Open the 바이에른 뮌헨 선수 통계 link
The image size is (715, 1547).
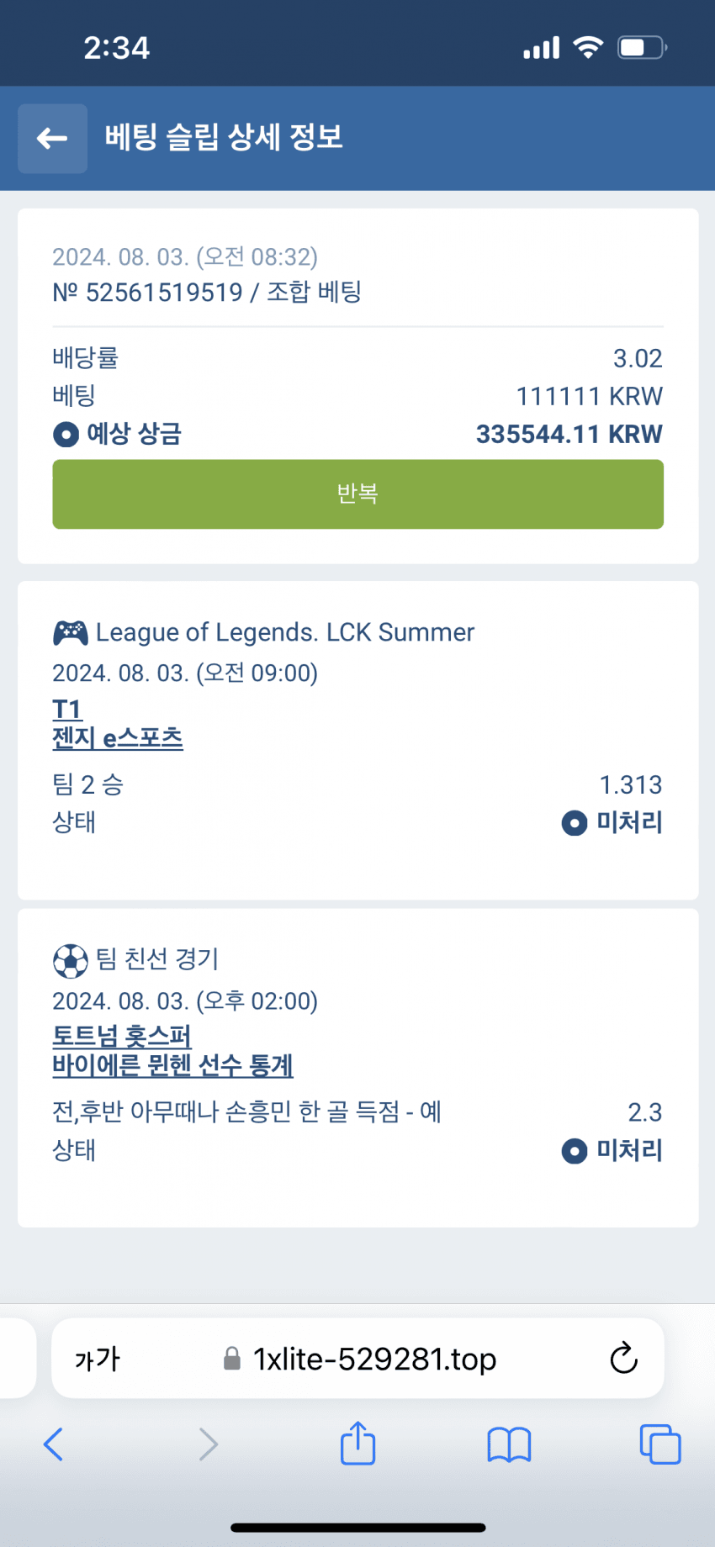172,1066
